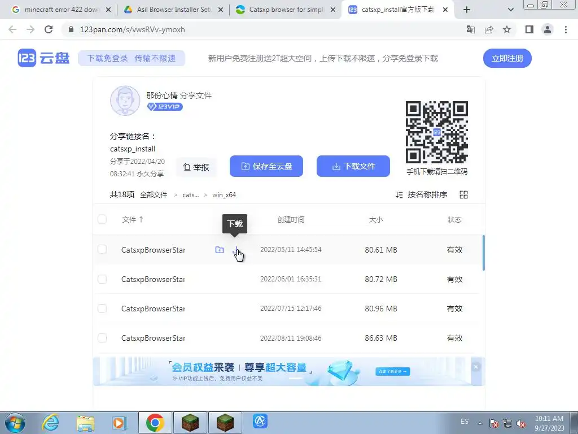Viewport: 578px width, 434px height.
Task: Open the first Minecraft taskbar icon
Action: 190,423
